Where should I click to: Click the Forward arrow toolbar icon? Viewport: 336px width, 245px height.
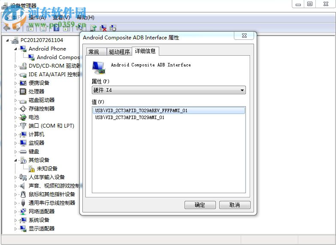tap(16, 28)
